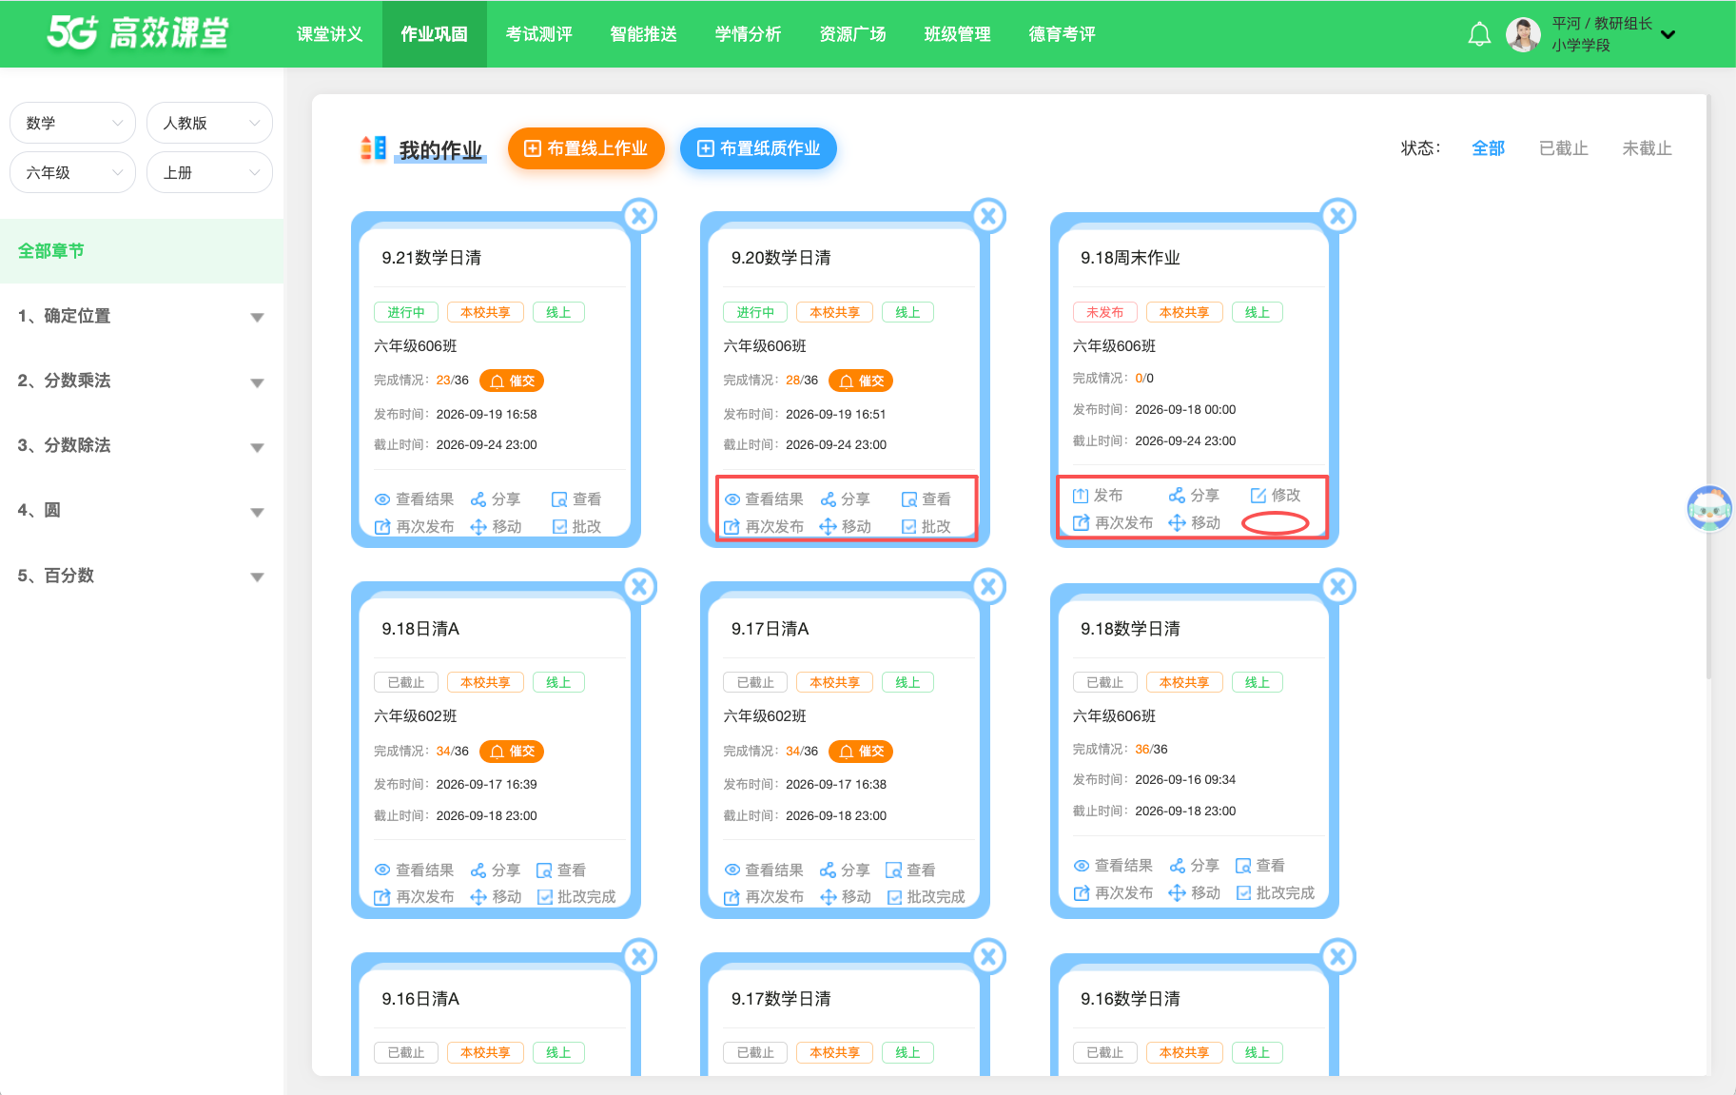The width and height of the screenshot is (1736, 1095).
Task: Go to the 学情分析 tab
Action: [749, 34]
